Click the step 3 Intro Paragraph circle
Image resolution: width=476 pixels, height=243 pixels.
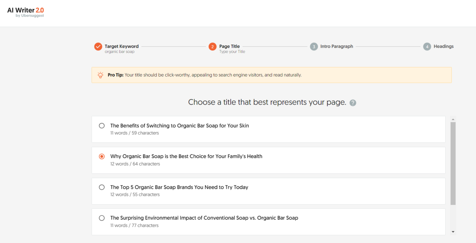tap(314, 47)
